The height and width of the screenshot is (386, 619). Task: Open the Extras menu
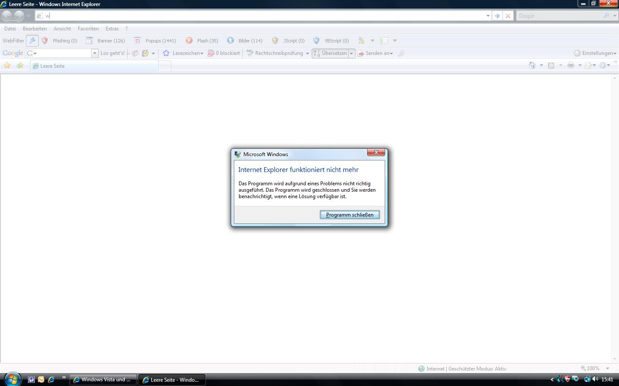112,29
